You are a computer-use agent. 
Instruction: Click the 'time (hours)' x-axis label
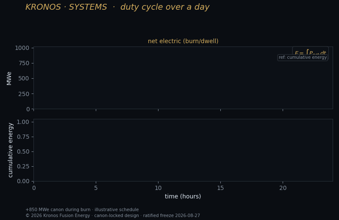click(183, 196)
